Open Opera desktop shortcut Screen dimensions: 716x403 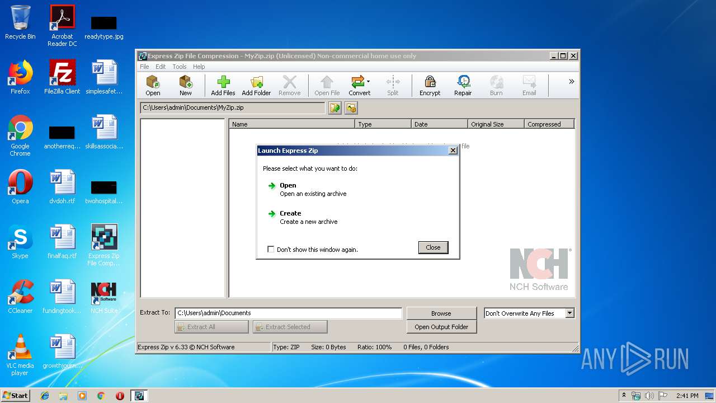coord(20,187)
